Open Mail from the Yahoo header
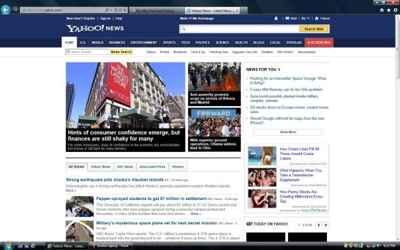 click(x=291, y=18)
